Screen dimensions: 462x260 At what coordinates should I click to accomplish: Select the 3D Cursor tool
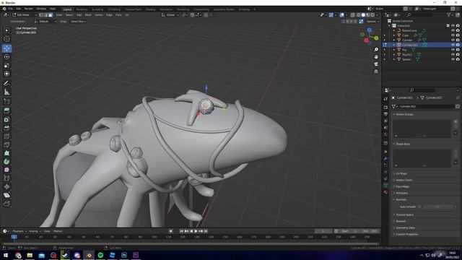point(6,39)
